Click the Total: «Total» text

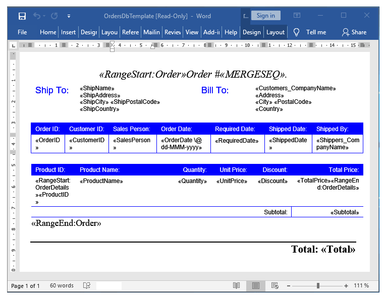[x=323, y=249]
